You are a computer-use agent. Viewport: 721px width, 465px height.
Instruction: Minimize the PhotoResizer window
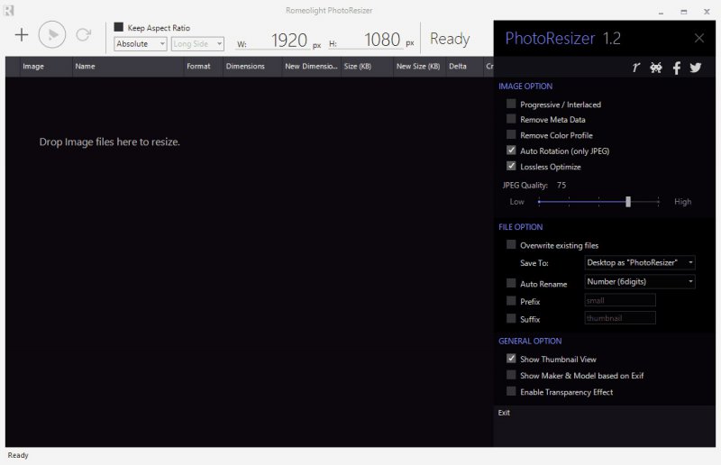click(x=661, y=12)
